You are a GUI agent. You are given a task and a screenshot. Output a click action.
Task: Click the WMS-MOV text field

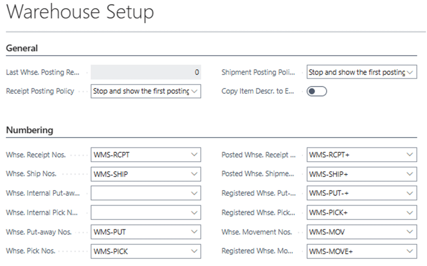coord(354,232)
